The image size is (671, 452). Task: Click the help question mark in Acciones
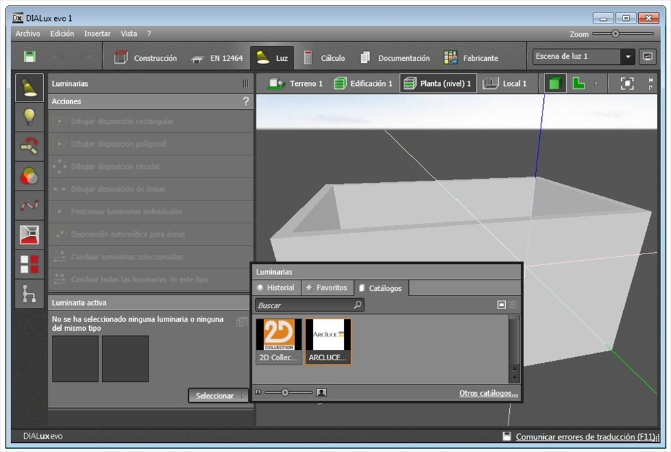(x=246, y=102)
